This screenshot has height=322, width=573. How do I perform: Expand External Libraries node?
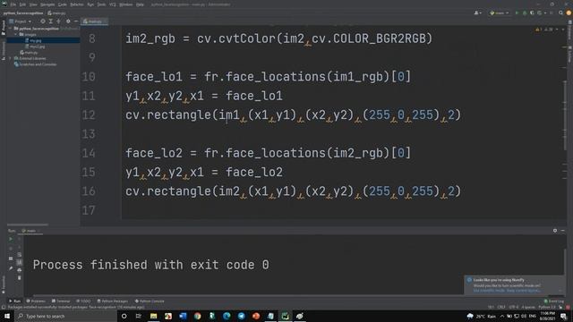[11, 58]
